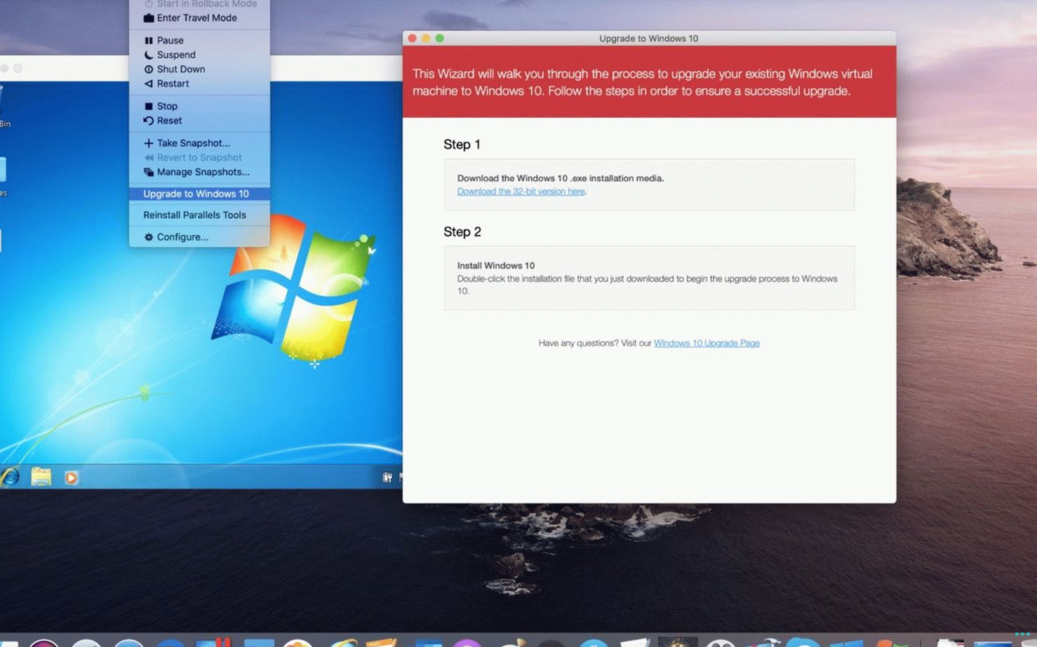Click the circular arrow Reset icon

pos(149,121)
